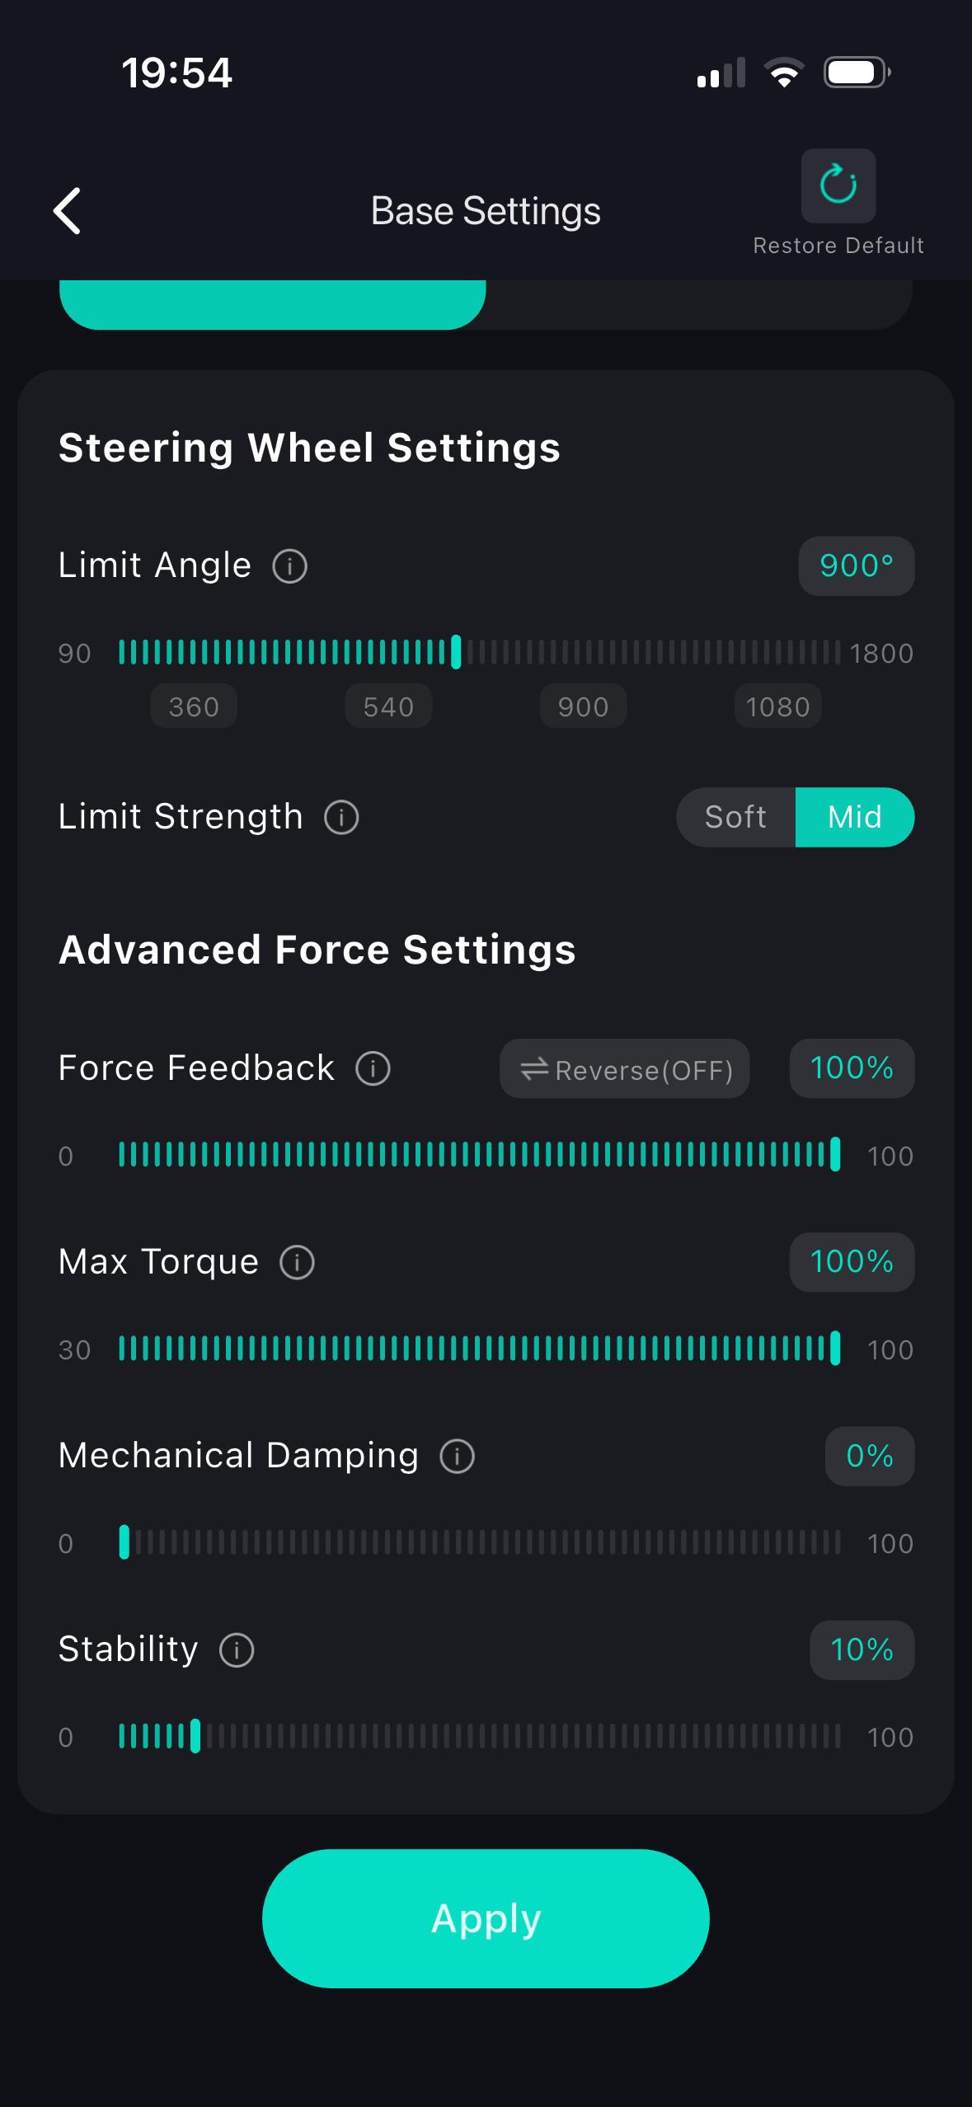Viewport: 972px width, 2107px height.
Task: Tap the Force Feedback info icon
Action: tap(373, 1069)
